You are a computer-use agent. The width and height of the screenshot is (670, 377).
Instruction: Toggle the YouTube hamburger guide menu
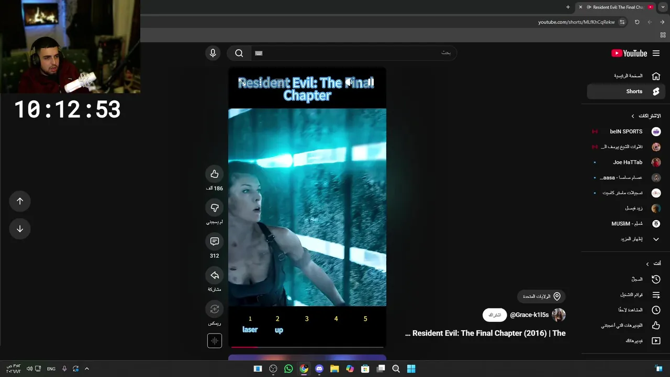pyautogui.click(x=656, y=53)
